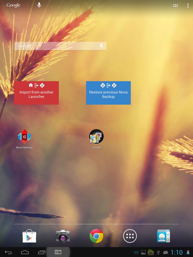Launch the Play Store from the dock
Viewport: 193px width, 257px height.
point(29,236)
